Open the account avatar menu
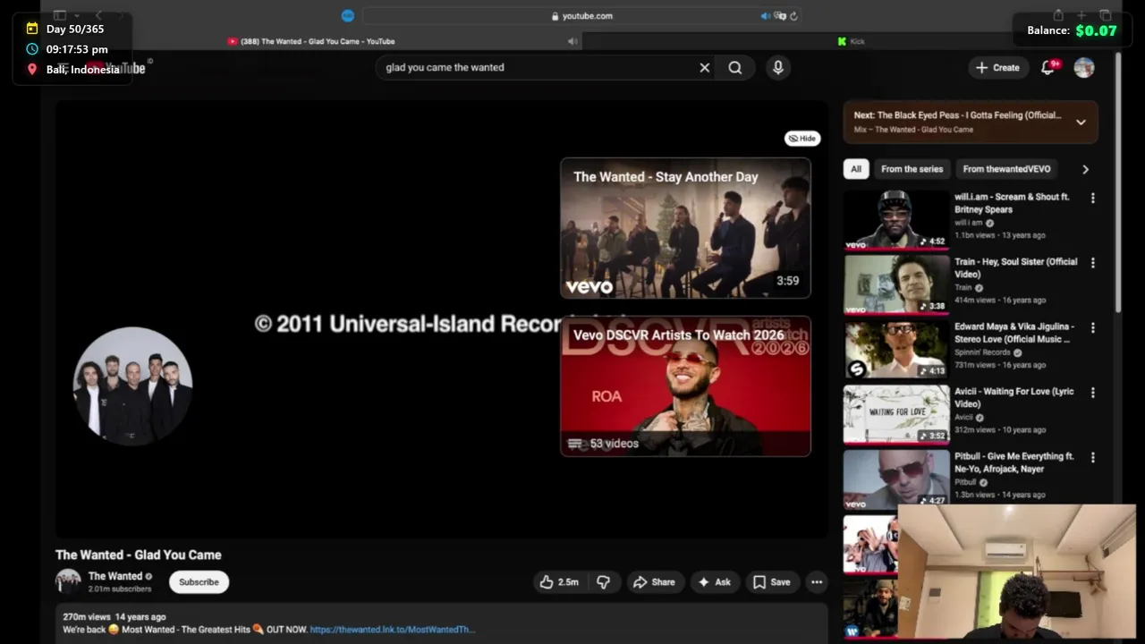The image size is (1145, 644). [x=1084, y=68]
